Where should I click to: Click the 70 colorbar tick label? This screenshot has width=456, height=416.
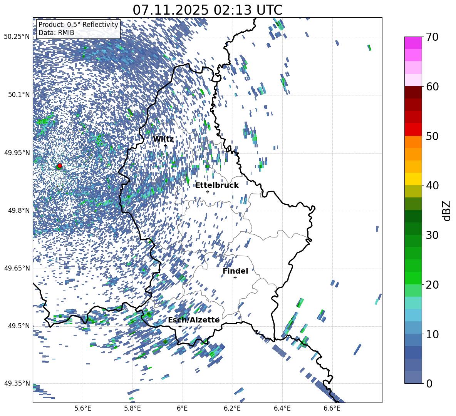(432, 37)
